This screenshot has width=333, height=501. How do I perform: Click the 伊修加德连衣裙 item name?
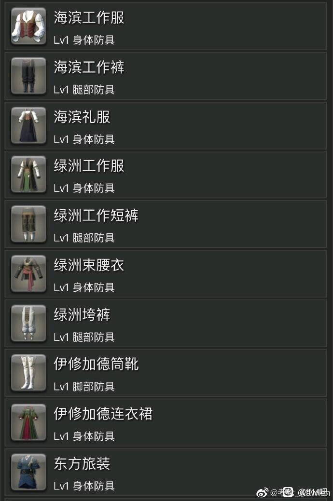[x=103, y=414]
